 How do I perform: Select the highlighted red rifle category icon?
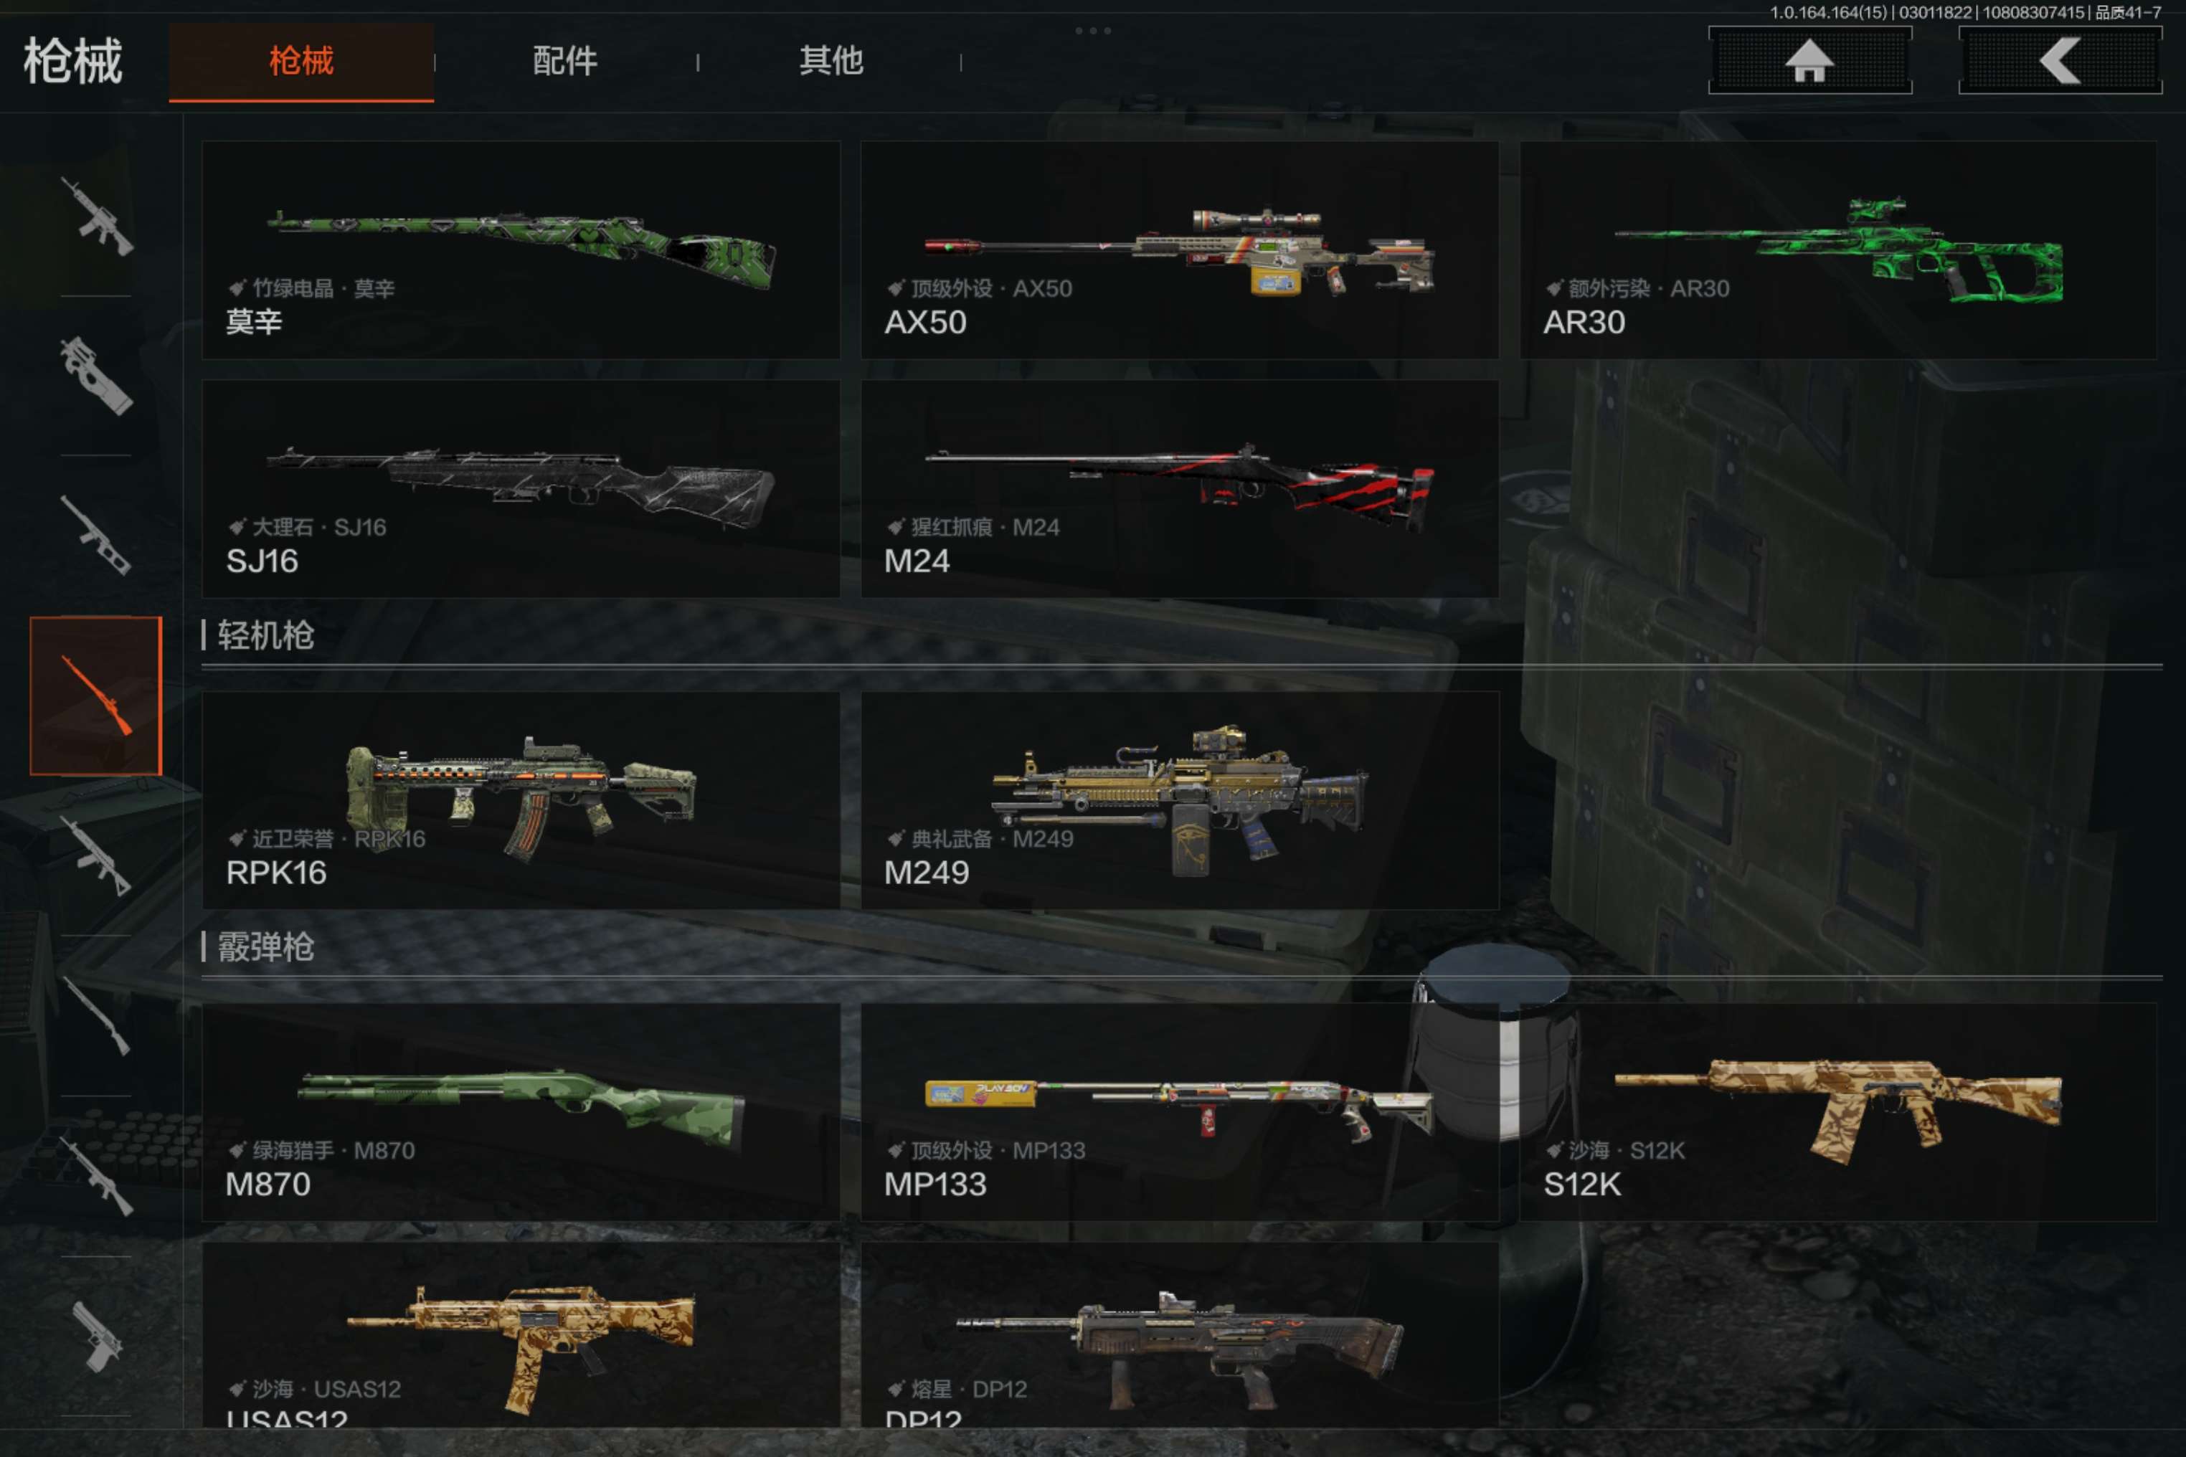tap(95, 695)
